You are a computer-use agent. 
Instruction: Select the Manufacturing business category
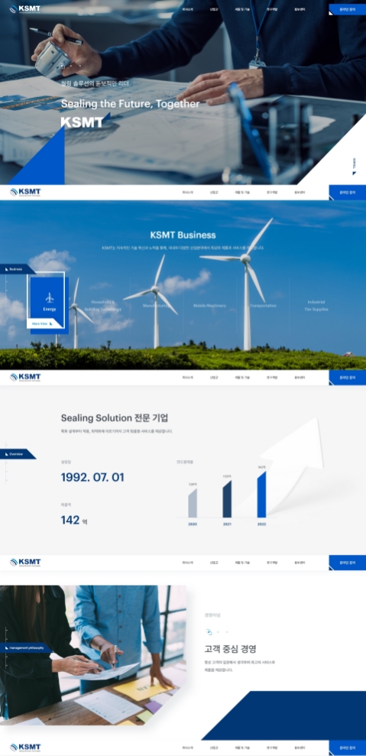[x=155, y=306]
